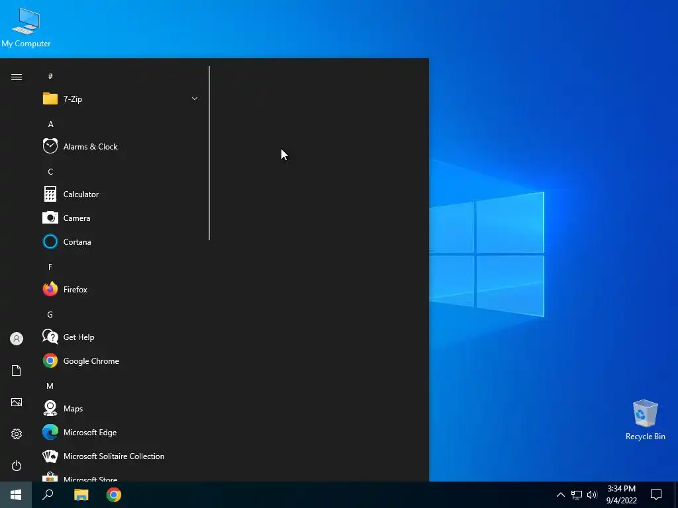Open Pictures from the Start sidebar

click(x=17, y=402)
